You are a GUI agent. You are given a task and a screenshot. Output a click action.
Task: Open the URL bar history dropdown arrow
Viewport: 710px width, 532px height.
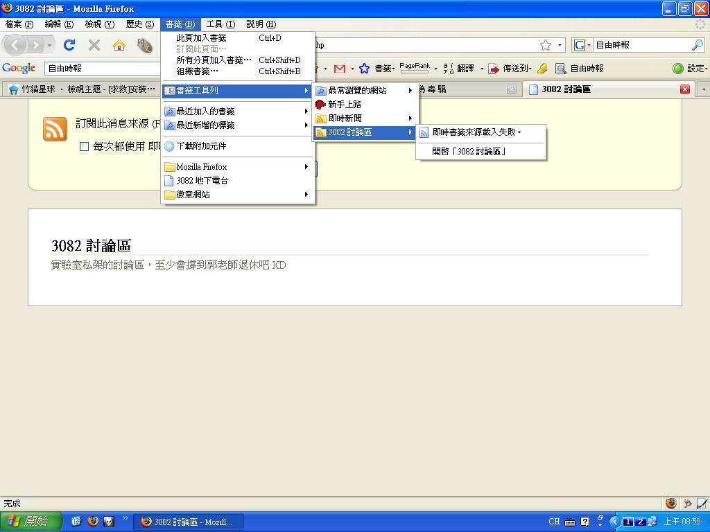click(x=560, y=45)
